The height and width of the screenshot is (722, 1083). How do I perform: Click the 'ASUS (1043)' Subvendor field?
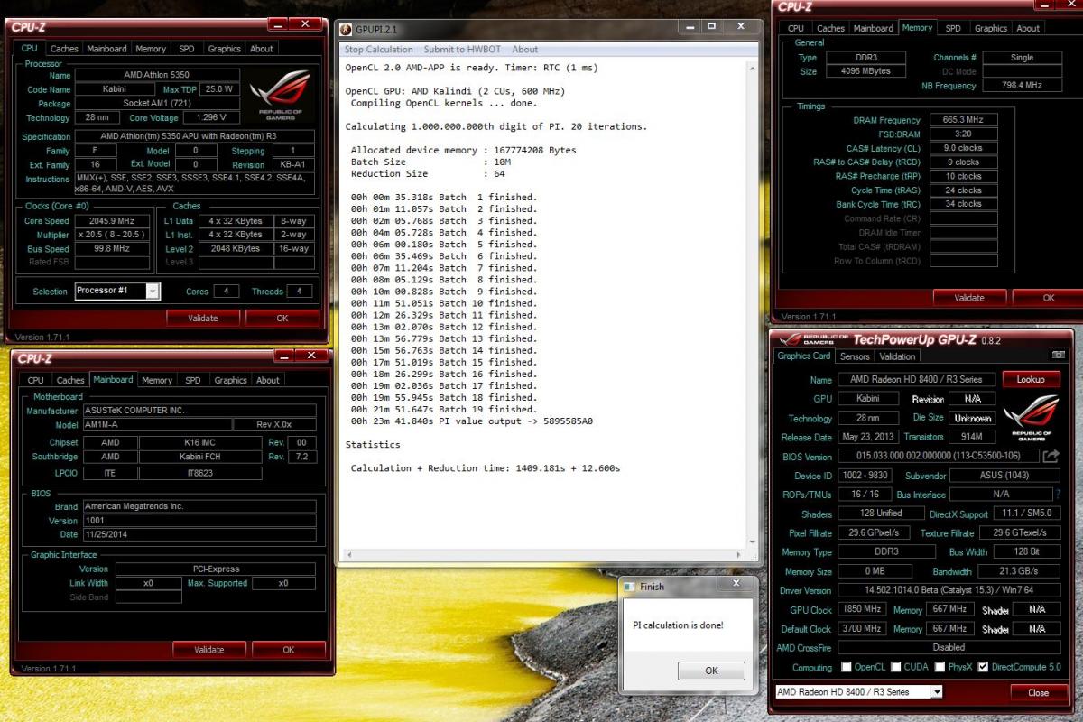pyautogui.click(x=1003, y=475)
